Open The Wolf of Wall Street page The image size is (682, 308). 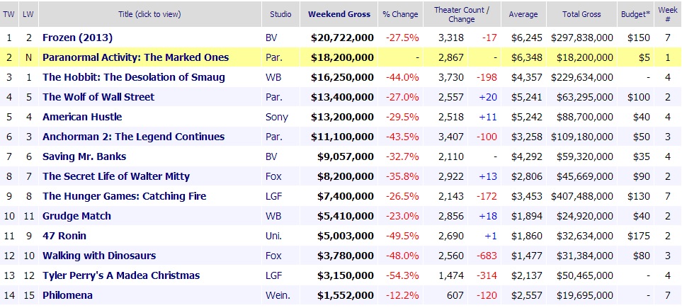coord(98,97)
